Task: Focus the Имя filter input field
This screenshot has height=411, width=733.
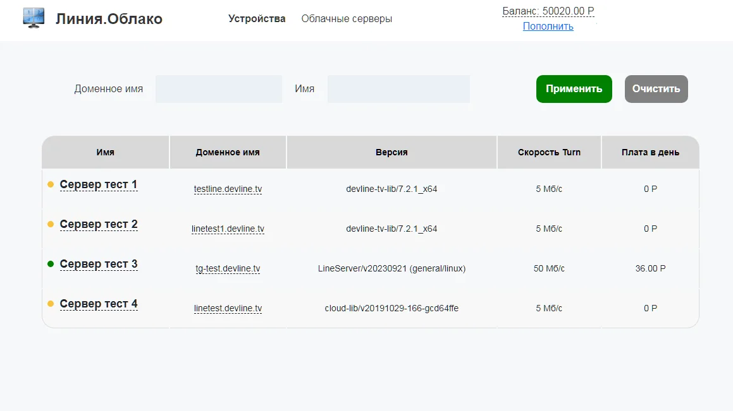Action: 398,89
